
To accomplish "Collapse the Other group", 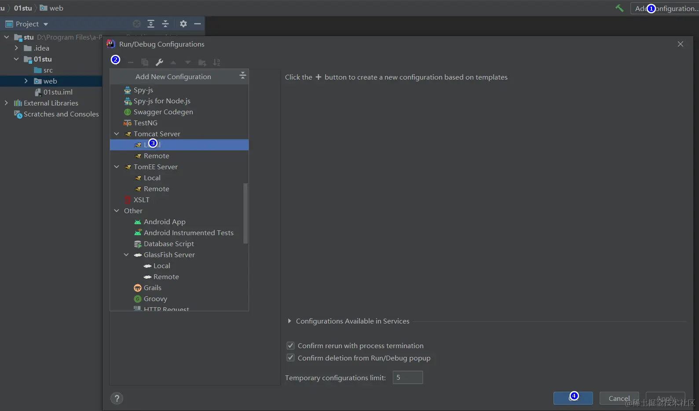I will (x=117, y=211).
